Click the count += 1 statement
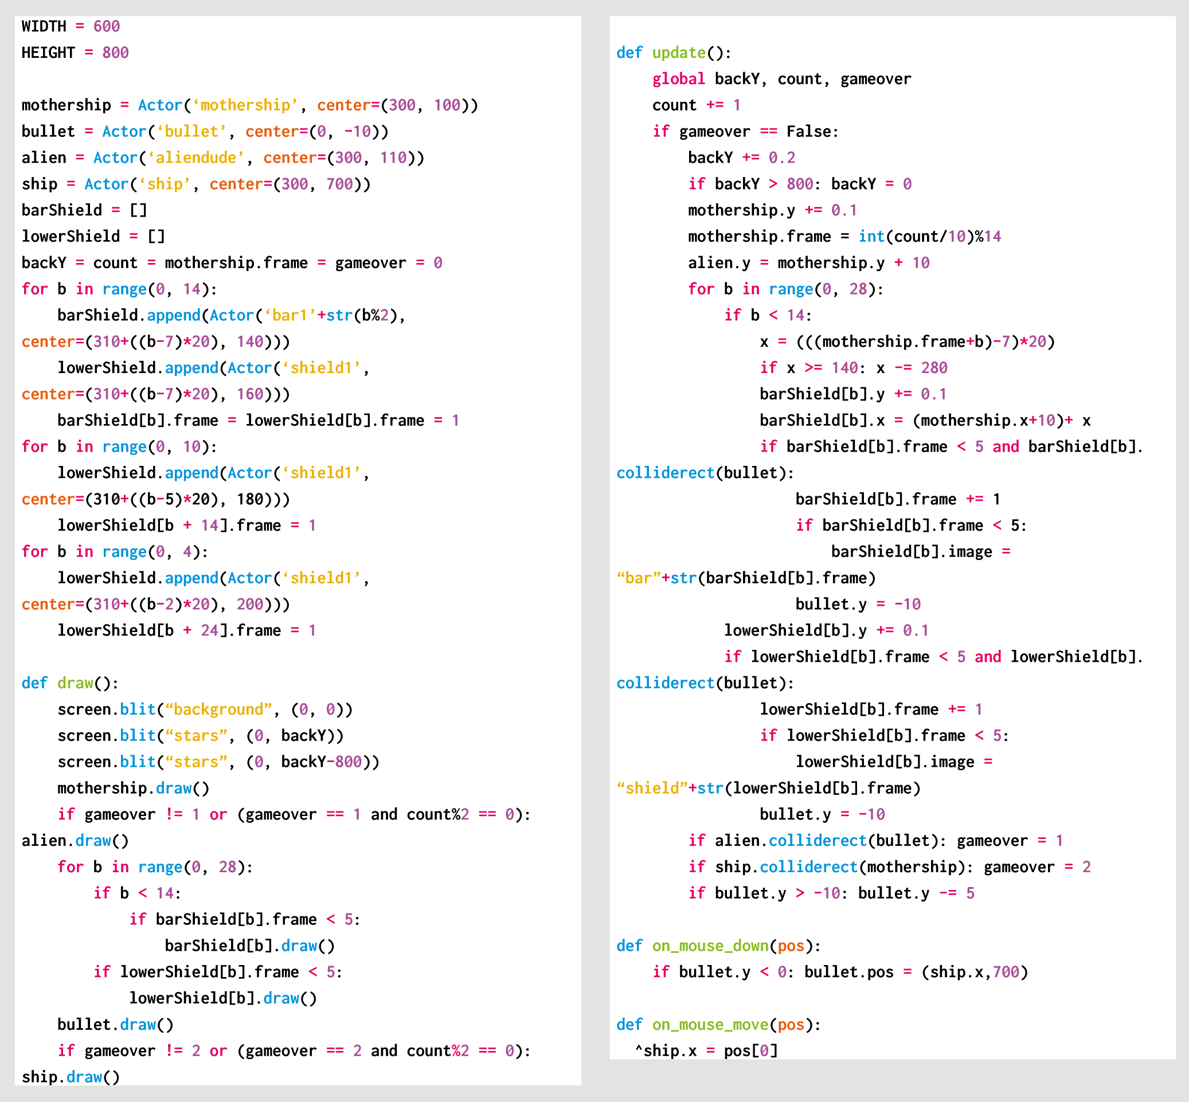 point(695,105)
